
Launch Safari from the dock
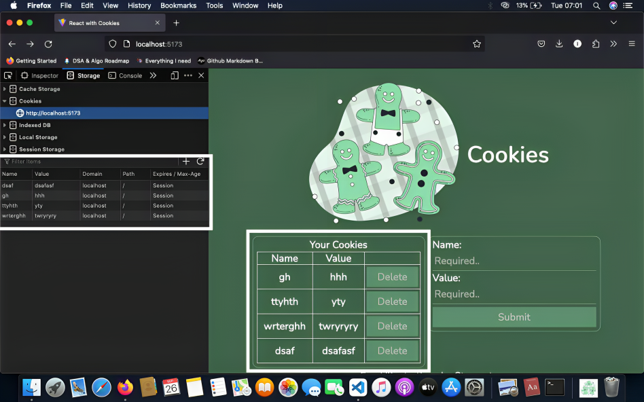103,388
